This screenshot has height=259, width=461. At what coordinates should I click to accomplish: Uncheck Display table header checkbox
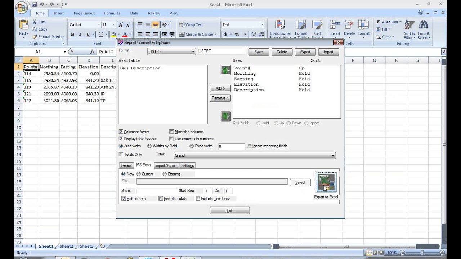[x=121, y=139]
